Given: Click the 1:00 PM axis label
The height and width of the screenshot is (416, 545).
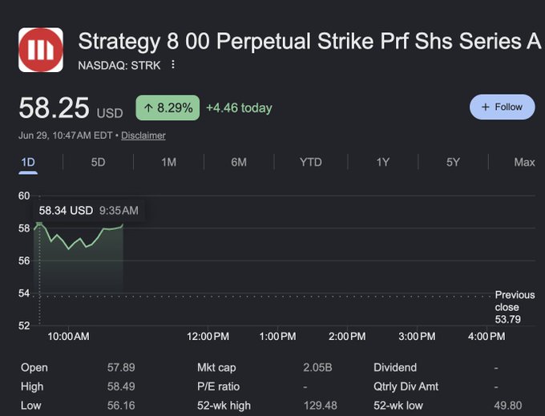Looking at the screenshot, I should click(278, 337).
